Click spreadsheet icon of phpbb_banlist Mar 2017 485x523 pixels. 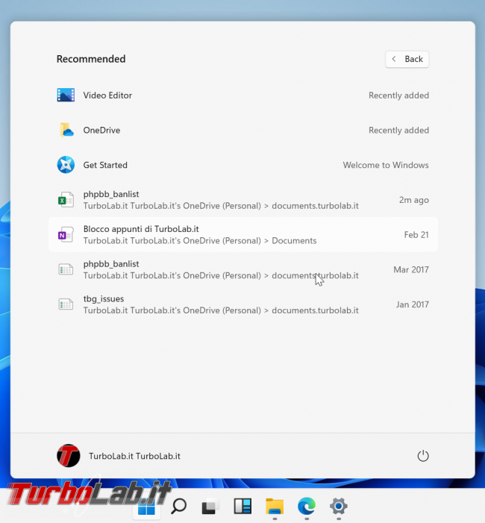point(66,269)
